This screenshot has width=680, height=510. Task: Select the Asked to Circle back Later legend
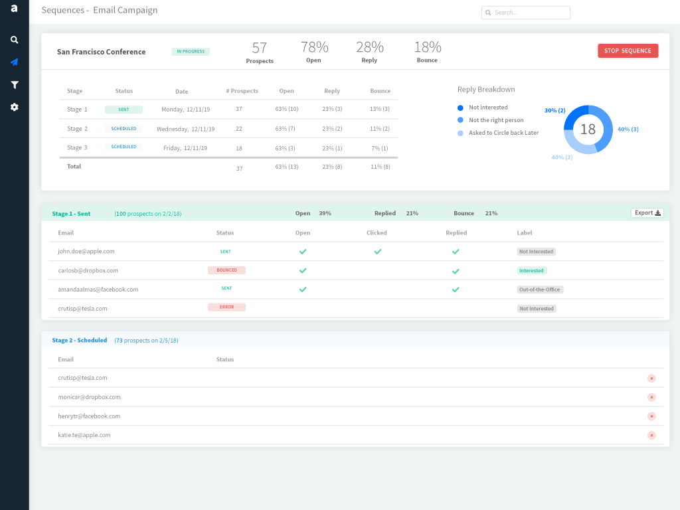[x=503, y=133]
